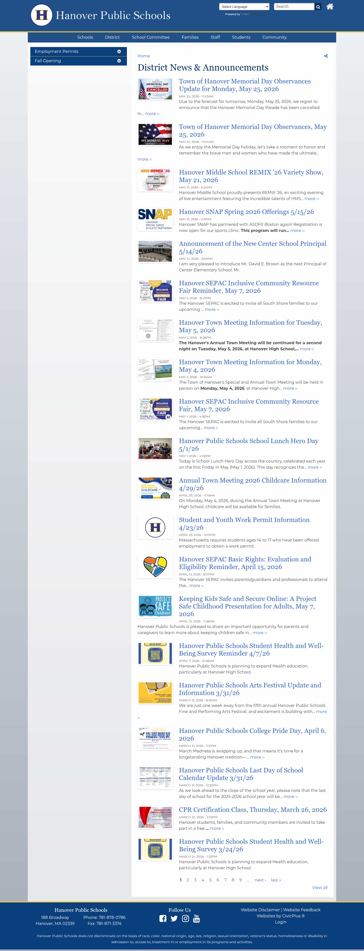The width and height of the screenshot is (364, 951).
Task: Open the Students menu
Action: click(x=241, y=37)
